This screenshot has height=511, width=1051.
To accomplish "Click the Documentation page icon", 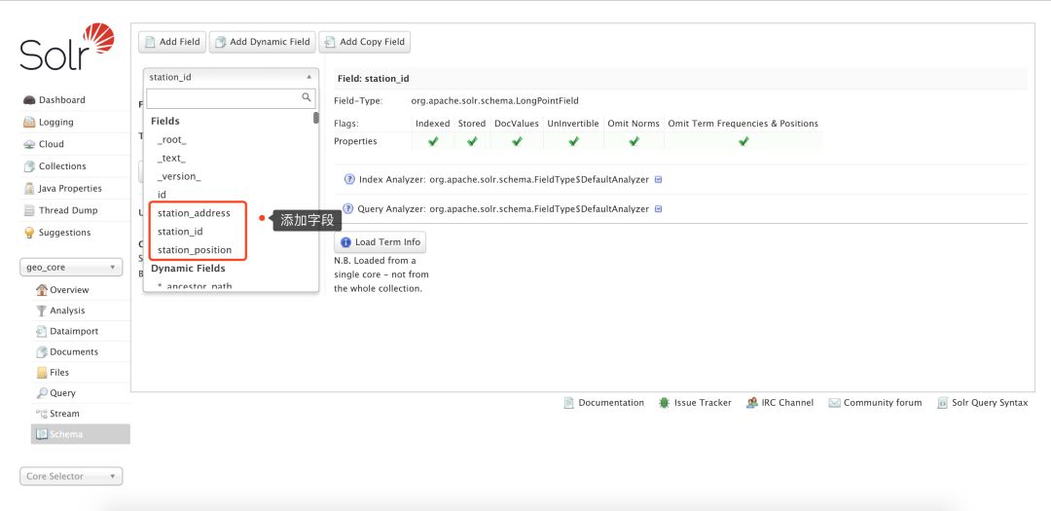I will (568, 403).
